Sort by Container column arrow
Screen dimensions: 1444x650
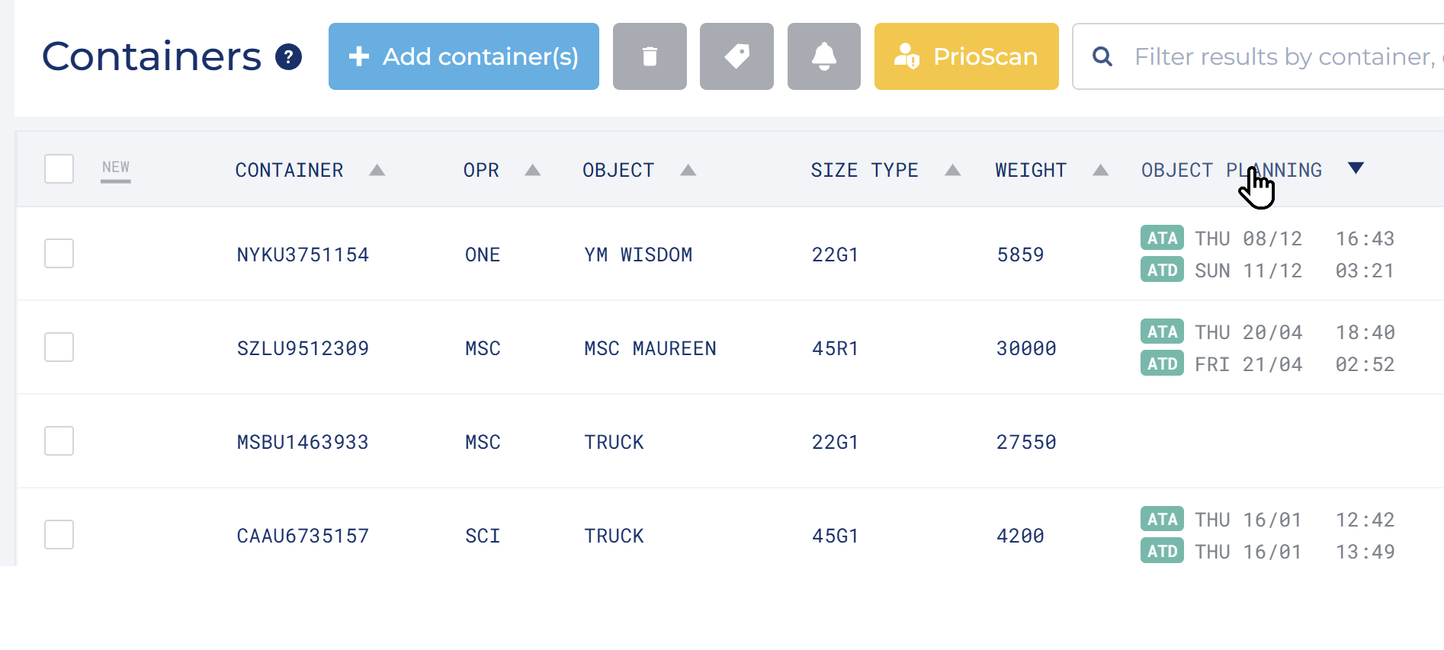coord(377,170)
